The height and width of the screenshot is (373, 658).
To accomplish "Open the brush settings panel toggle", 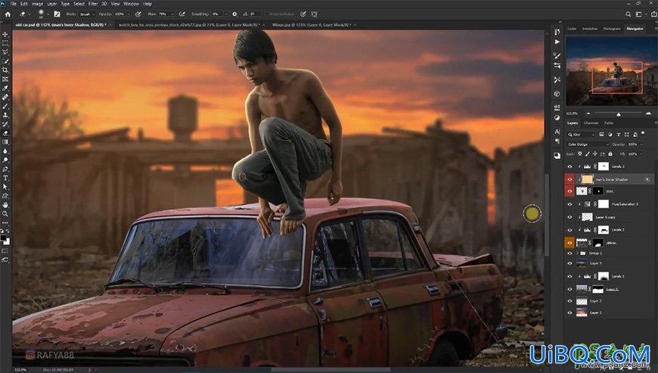I will pyautogui.click(x=57, y=14).
